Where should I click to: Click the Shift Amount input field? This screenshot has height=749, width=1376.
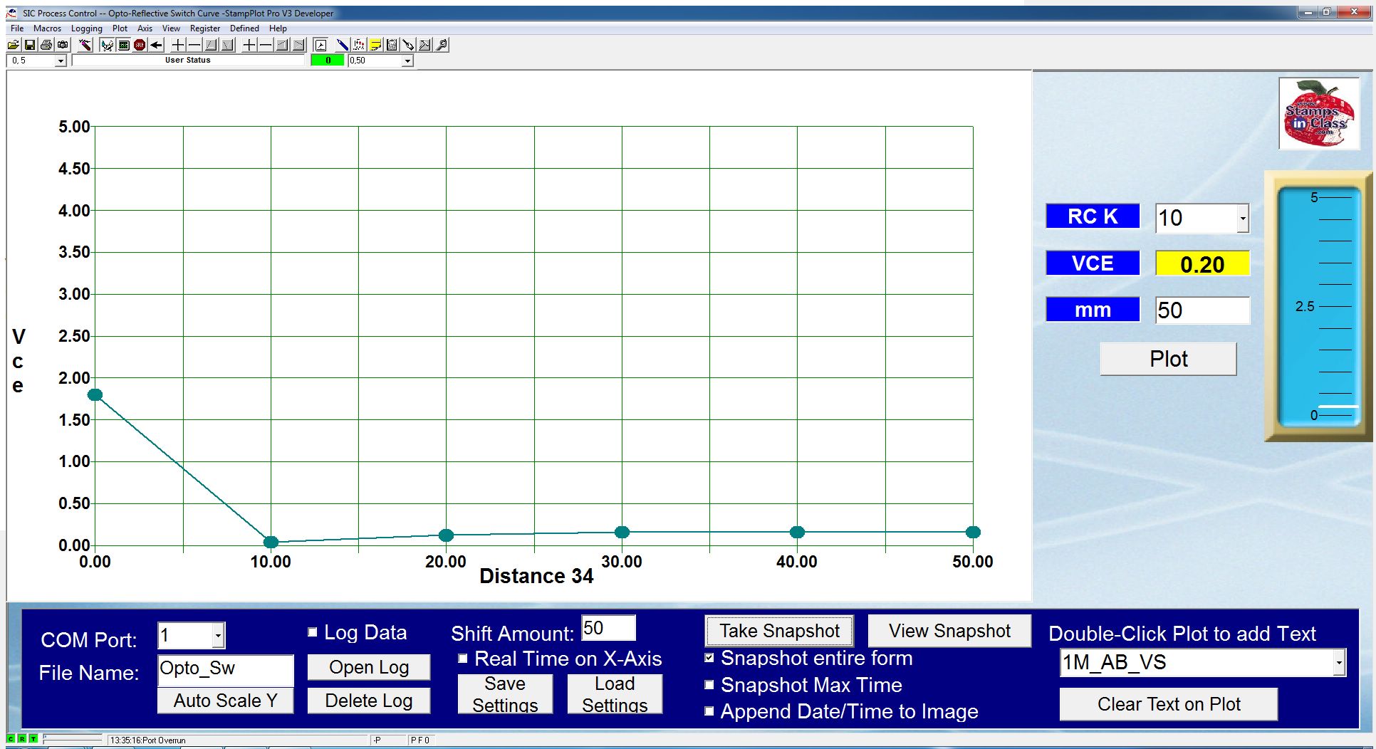coord(608,628)
